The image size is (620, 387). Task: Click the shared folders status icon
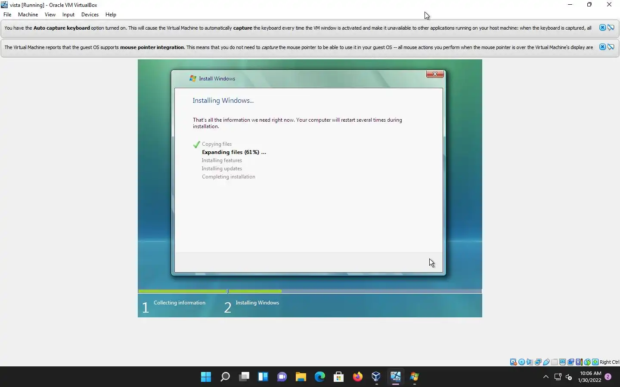(x=555, y=362)
